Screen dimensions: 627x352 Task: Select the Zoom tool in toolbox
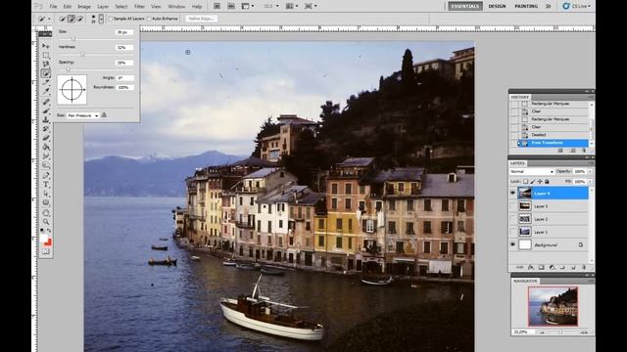[46, 222]
